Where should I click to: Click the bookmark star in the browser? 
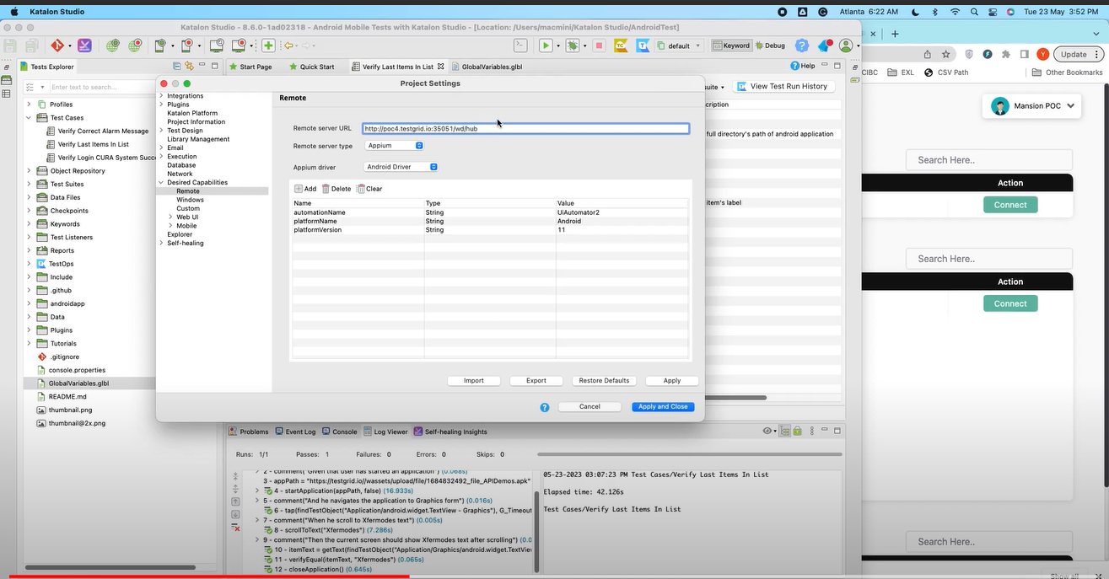(x=946, y=54)
